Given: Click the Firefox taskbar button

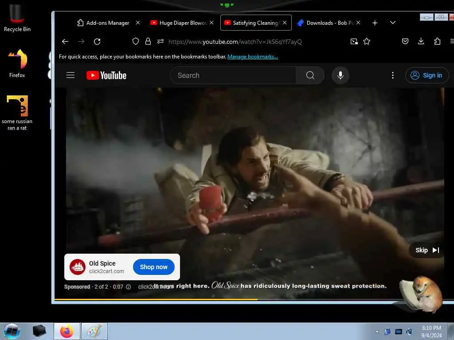Looking at the screenshot, I should (x=67, y=331).
